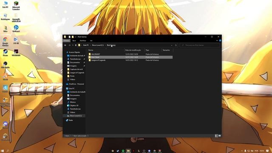
Task: Go up one folder level
Action: tap(76, 45)
